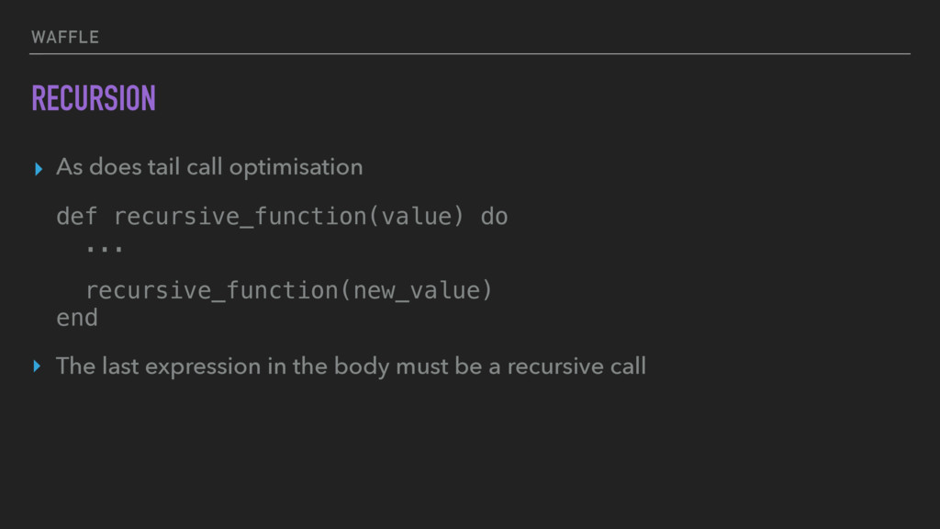The image size is (940, 529).
Task: Select the text 'As does tail call optimisation'
Action: 209,167
